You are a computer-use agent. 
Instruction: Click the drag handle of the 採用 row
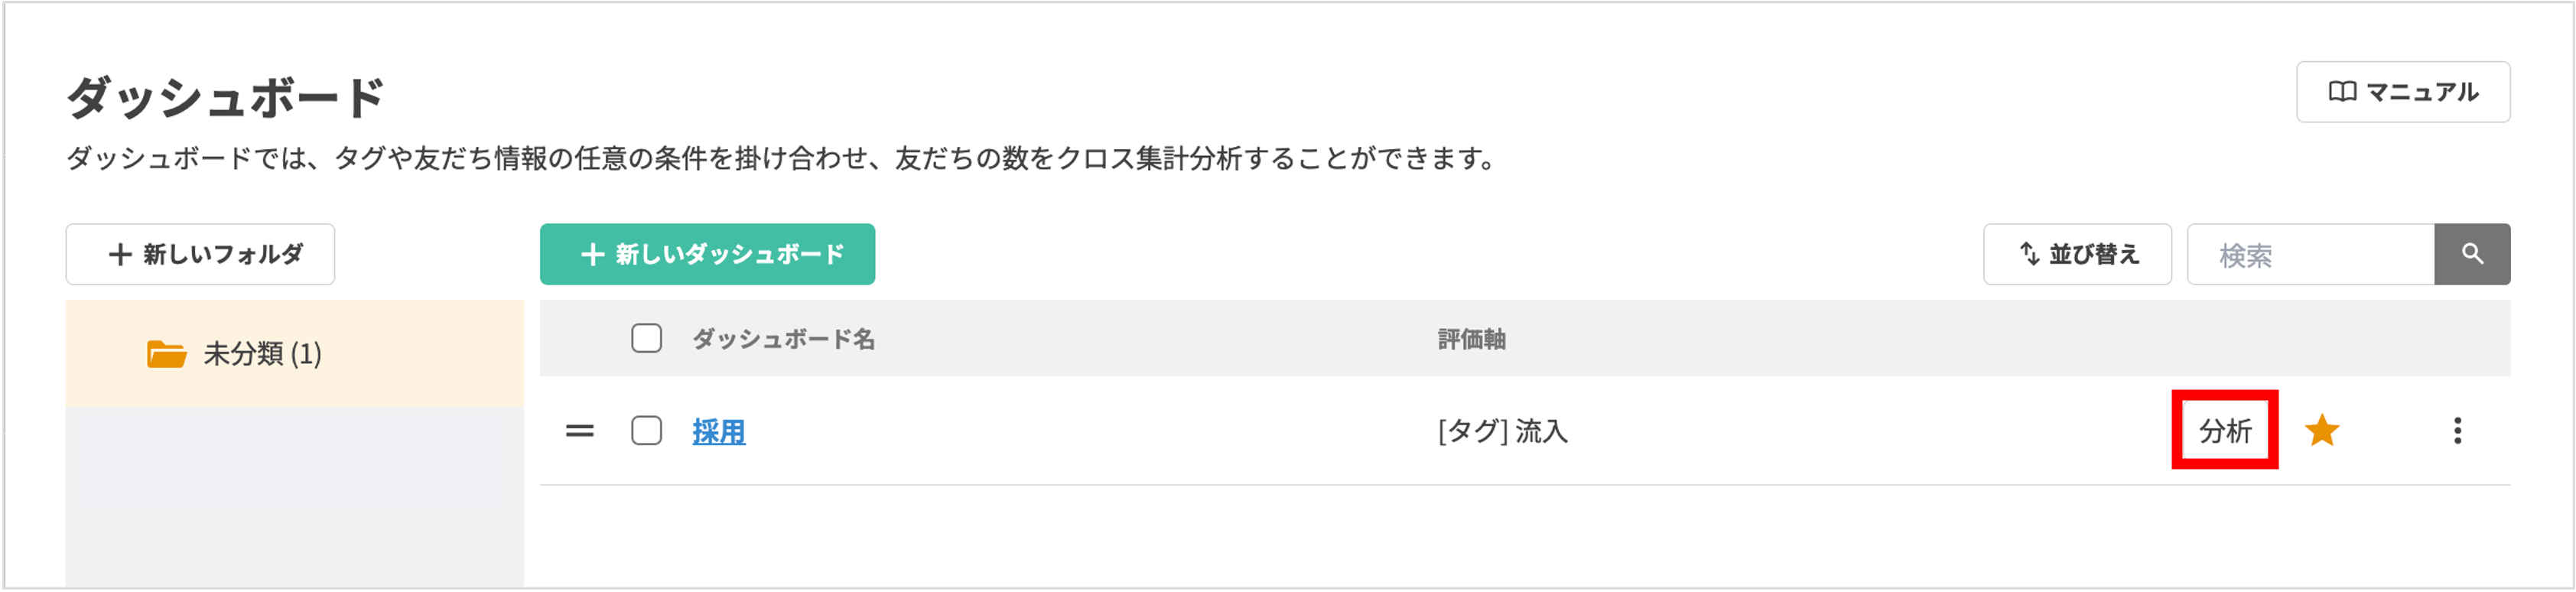pos(580,431)
